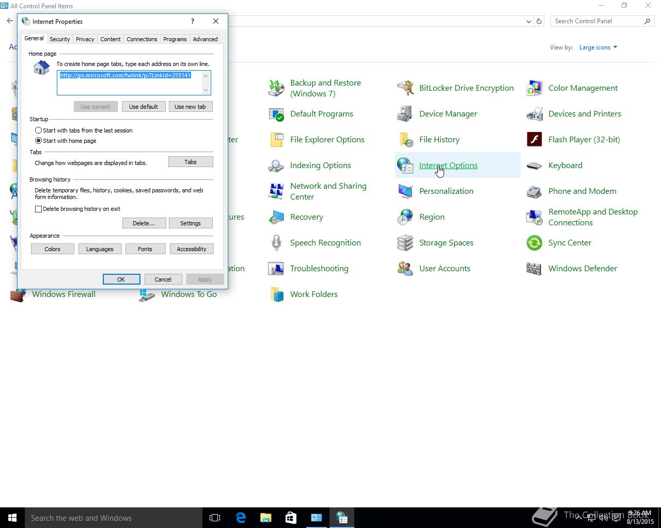Image resolution: width=661 pixels, height=528 pixels.
Task: Click the Use default button
Action: 144,107
